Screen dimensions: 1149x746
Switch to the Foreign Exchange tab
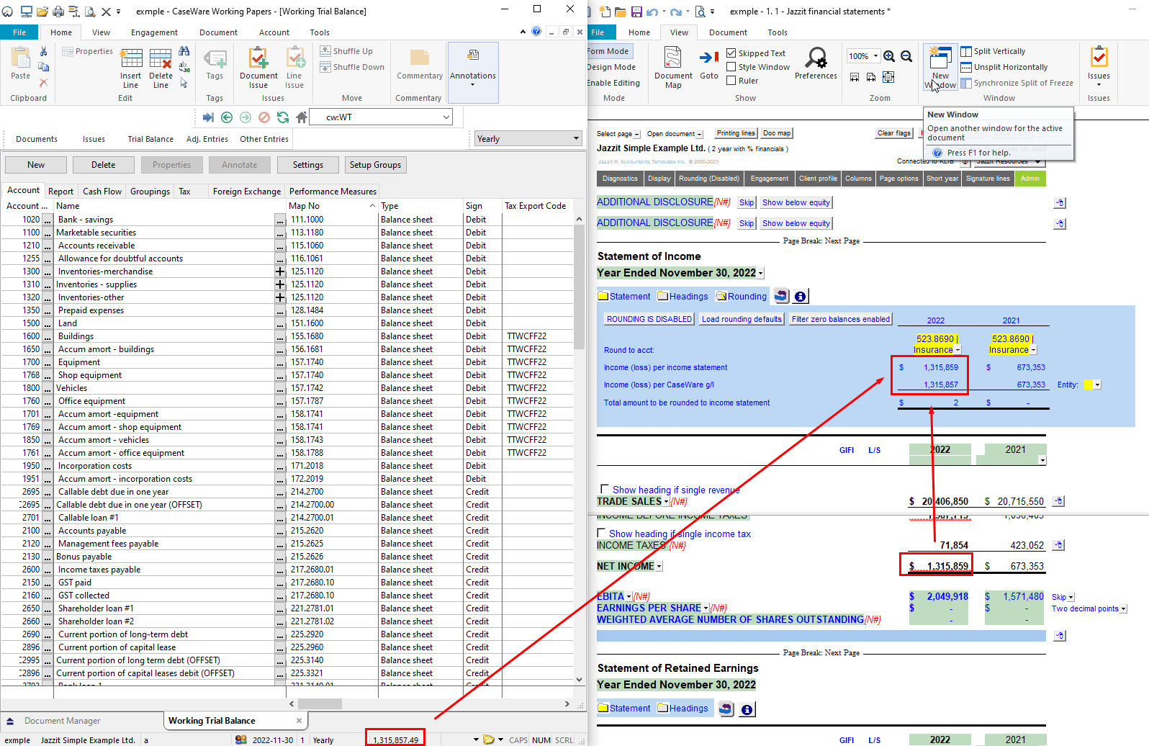[x=246, y=192]
